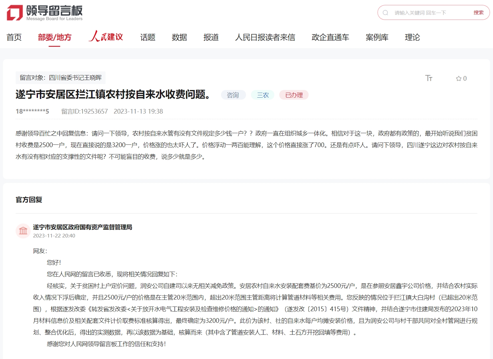Screen dimensions: 493x359
Task: Click the 已办理 status tag
Action: [x=294, y=95]
